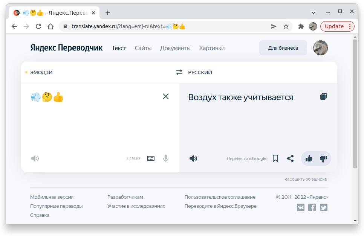Go to browser home page

(x=50, y=26)
